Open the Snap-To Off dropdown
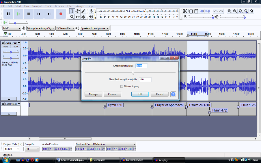 tap(32, 149)
